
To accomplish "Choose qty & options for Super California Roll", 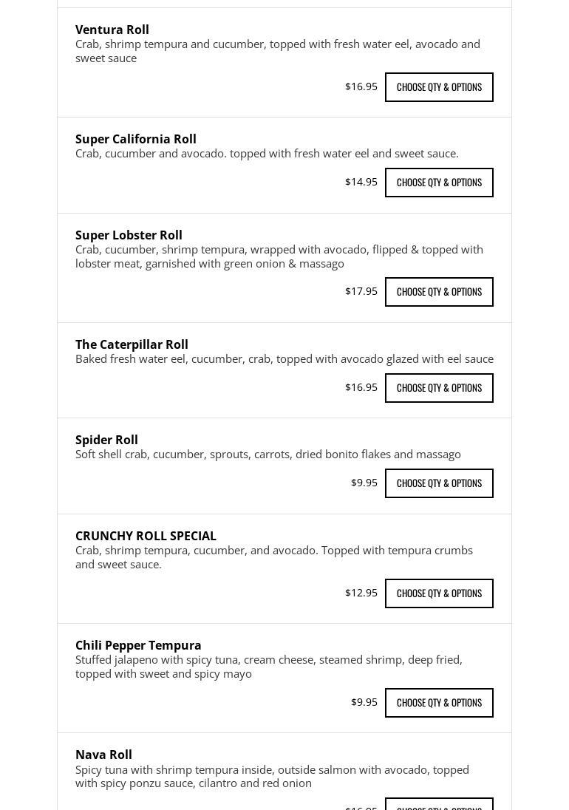I will pyautogui.click(x=439, y=183).
